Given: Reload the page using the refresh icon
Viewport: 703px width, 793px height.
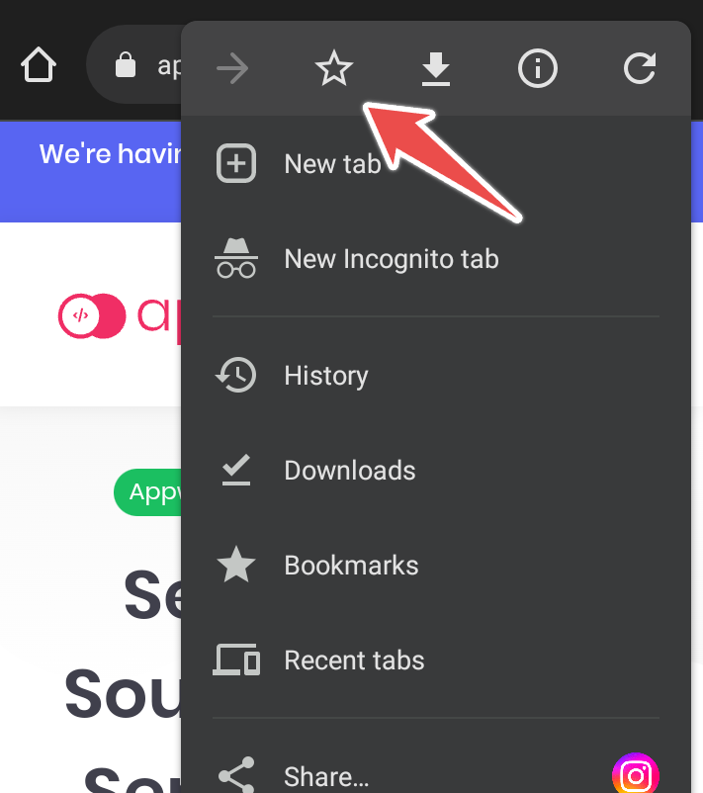Looking at the screenshot, I should pyautogui.click(x=640, y=68).
